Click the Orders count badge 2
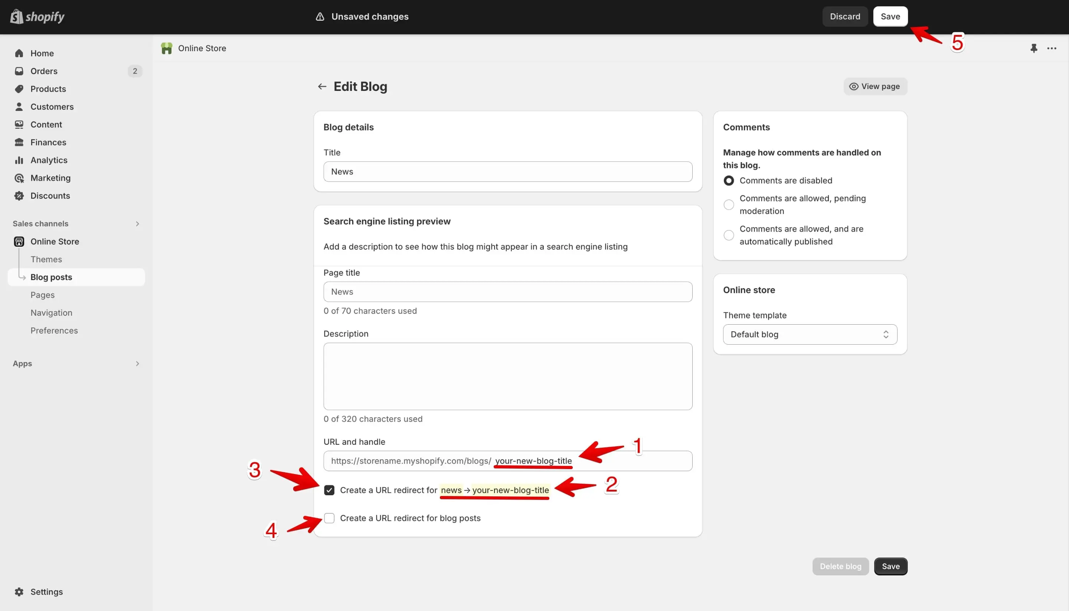 135,71
